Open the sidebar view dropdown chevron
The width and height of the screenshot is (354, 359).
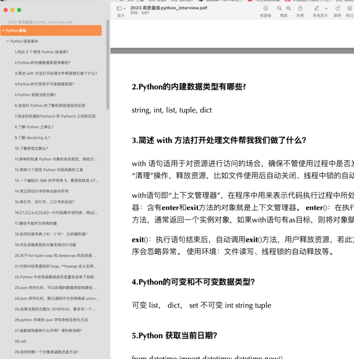125,9
